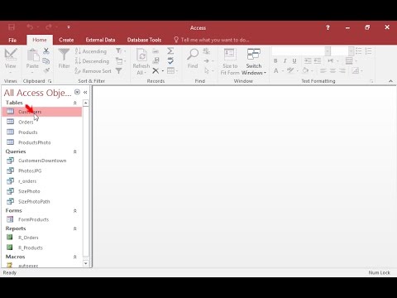The width and height of the screenshot is (397, 298).
Task: Open the File menu
Action: pos(12,40)
